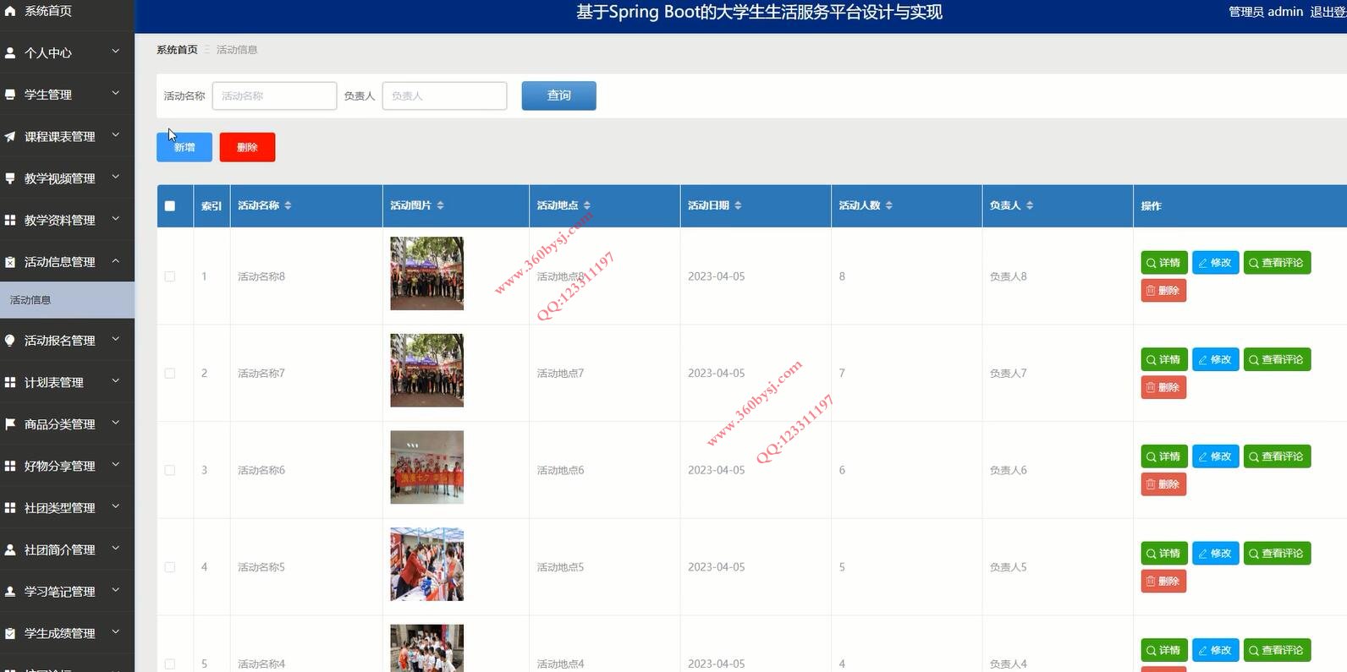Open 详情 for 活动名称5 row
This screenshot has width=1347, height=672.
pyautogui.click(x=1164, y=554)
